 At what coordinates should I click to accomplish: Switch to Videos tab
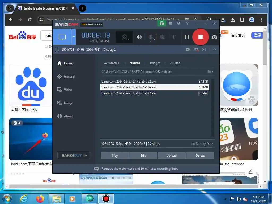tap(135, 63)
